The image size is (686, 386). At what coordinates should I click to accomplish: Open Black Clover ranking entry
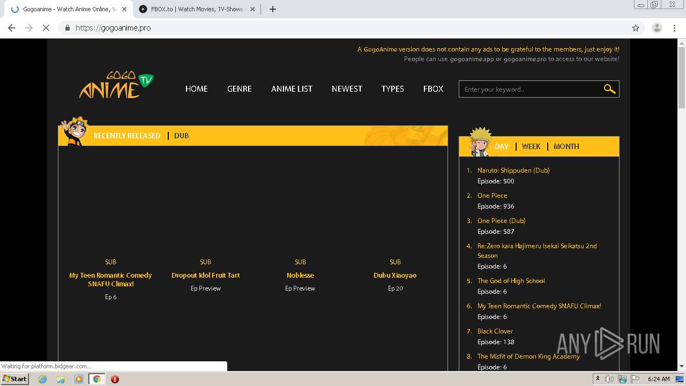click(x=495, y=331)
